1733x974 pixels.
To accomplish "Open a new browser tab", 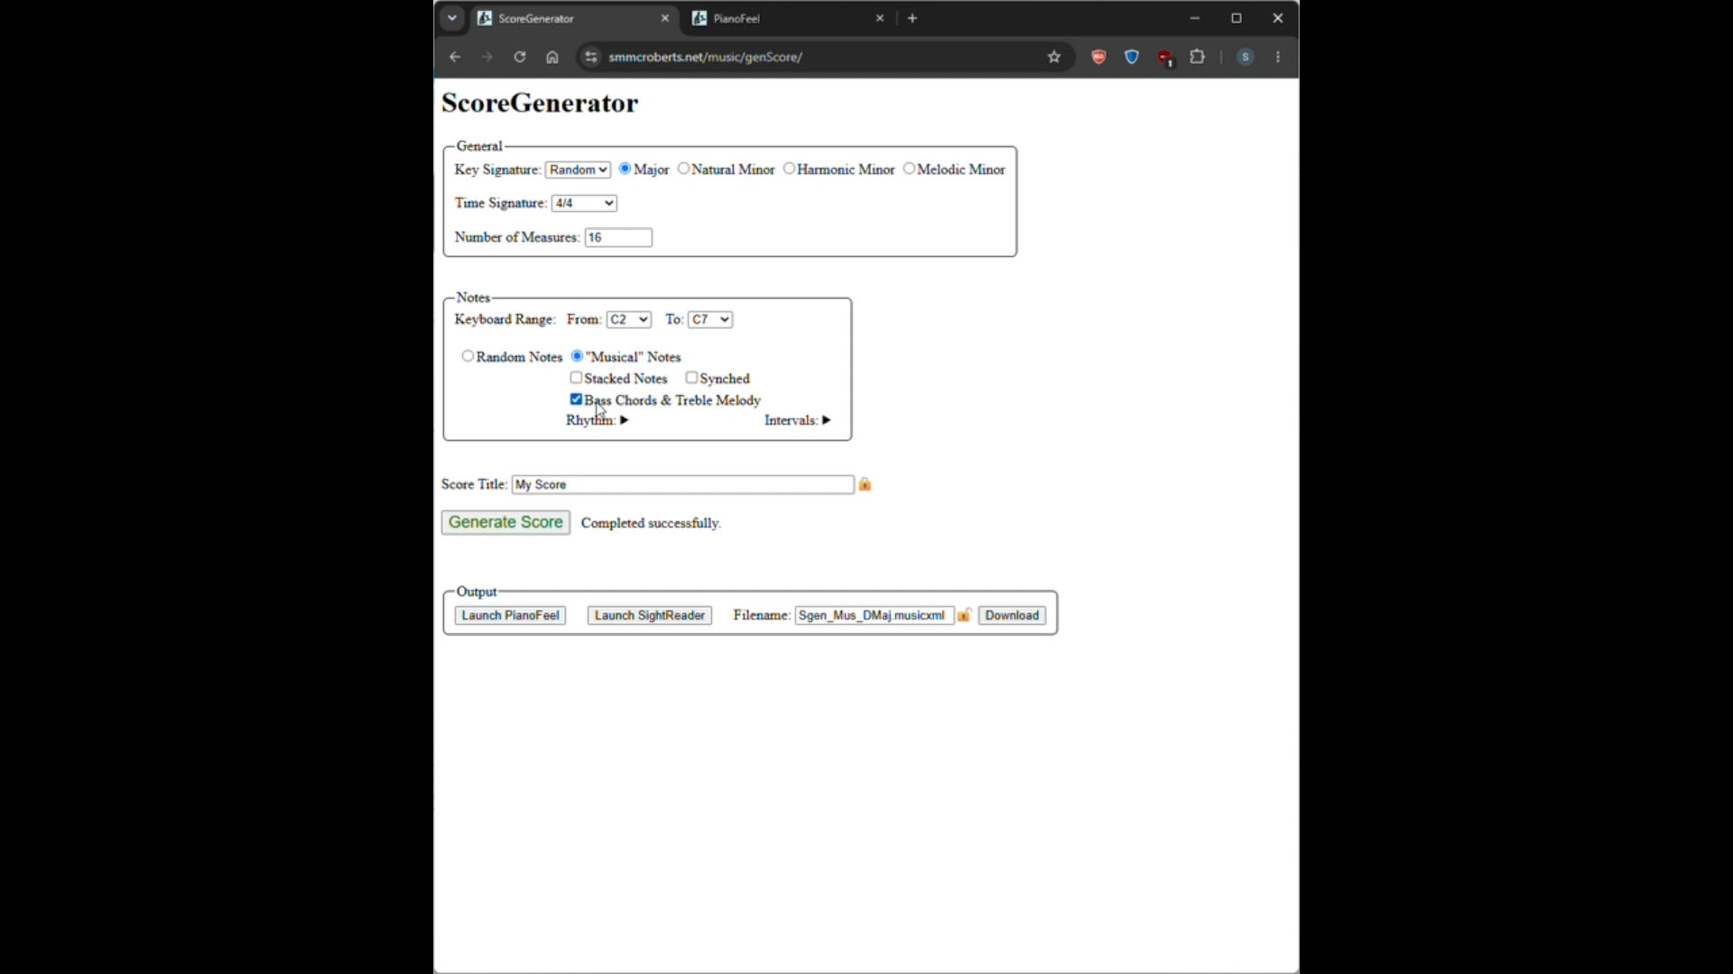I will tap(913, 18).
